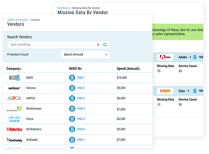
Task: Open the VND-5 vendor link
Action: click(x=81, y=119)
